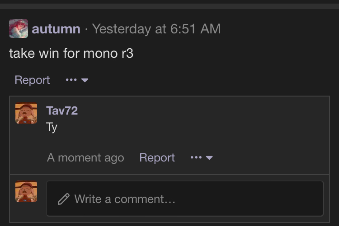This screenshot has height=226, width=339.
Task: Expand the dropdown arrow under autumn's post
Action: point(85,80)
